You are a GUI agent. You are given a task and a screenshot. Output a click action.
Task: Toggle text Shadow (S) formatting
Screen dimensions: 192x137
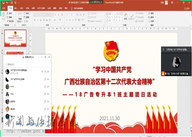click(x=44, y=20)
